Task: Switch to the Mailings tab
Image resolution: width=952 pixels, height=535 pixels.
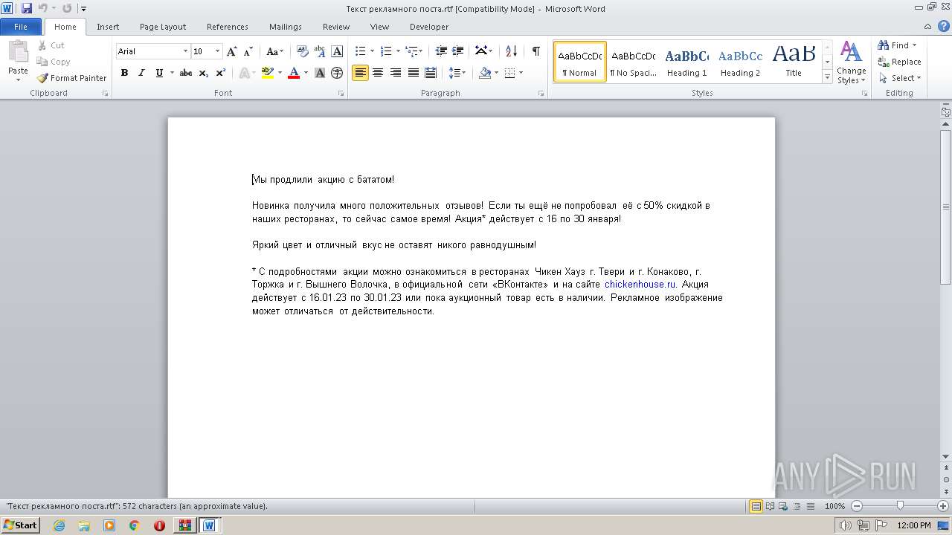Action: [x=286, y=27]
